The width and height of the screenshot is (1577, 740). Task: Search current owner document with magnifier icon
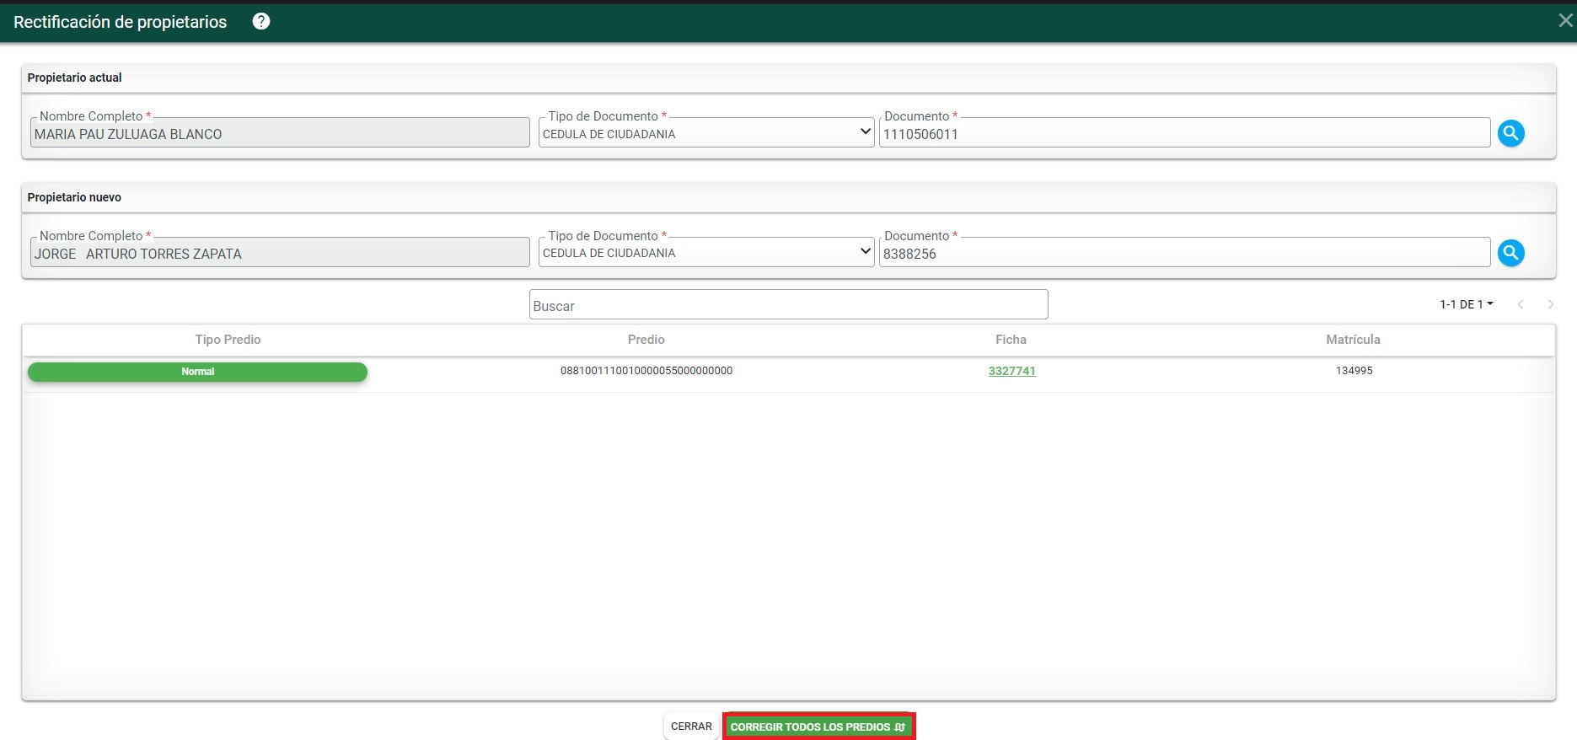click(1510, 133)
